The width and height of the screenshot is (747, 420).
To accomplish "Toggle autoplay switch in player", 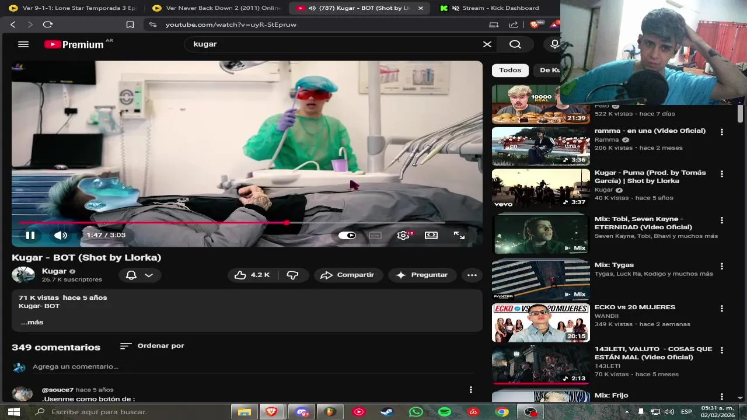I will point(347,235).
